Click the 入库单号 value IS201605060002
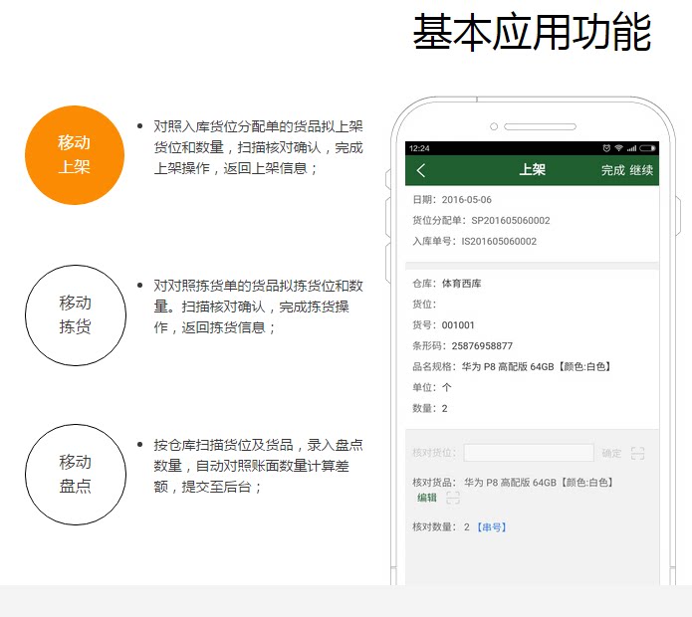This screenshot has width=692, height=617. [x=499, y=241]
